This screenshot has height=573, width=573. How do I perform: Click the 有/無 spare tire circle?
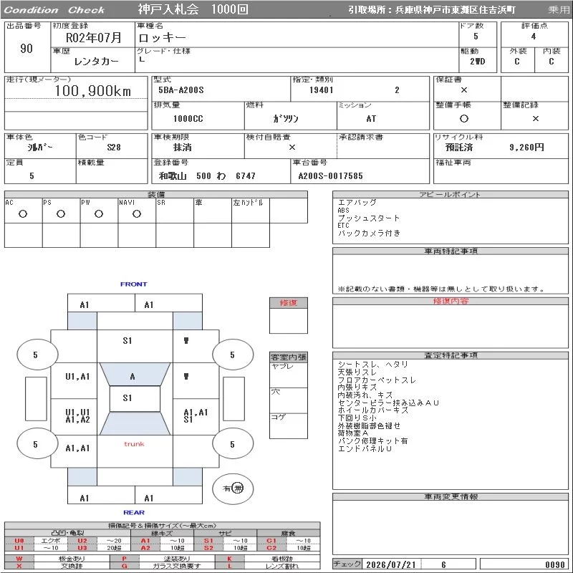point(233,488)
